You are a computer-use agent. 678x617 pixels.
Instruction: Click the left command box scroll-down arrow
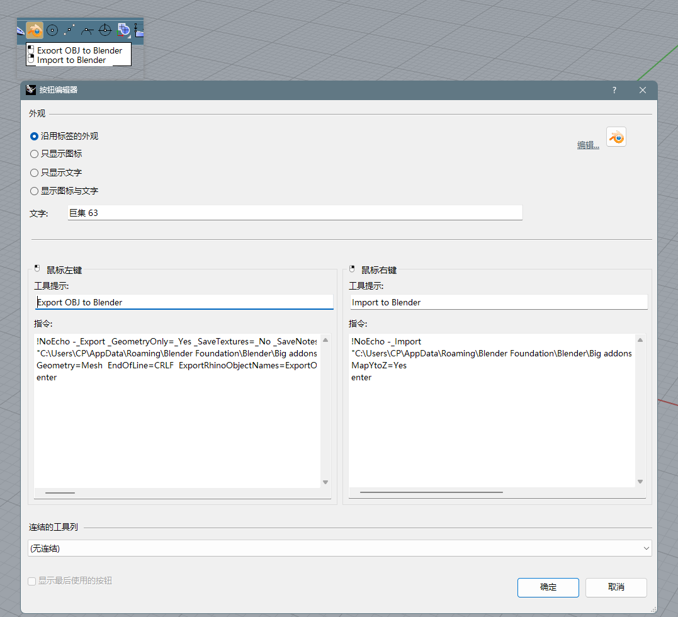(x=325, y=481)
